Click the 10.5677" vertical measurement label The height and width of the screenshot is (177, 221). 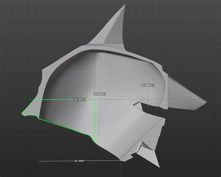(100, 94)
